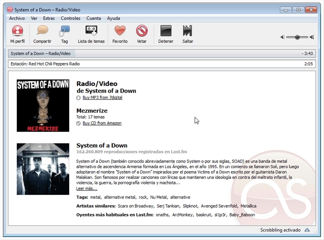Open listener Baby_Baboon profile

tap(242, 215)
